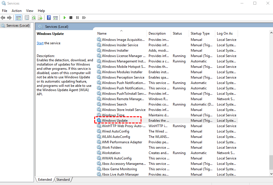Toggle the Show/Hide Console Tree button
This screenshot has height=185, width=273.
(x=18, y=18)
